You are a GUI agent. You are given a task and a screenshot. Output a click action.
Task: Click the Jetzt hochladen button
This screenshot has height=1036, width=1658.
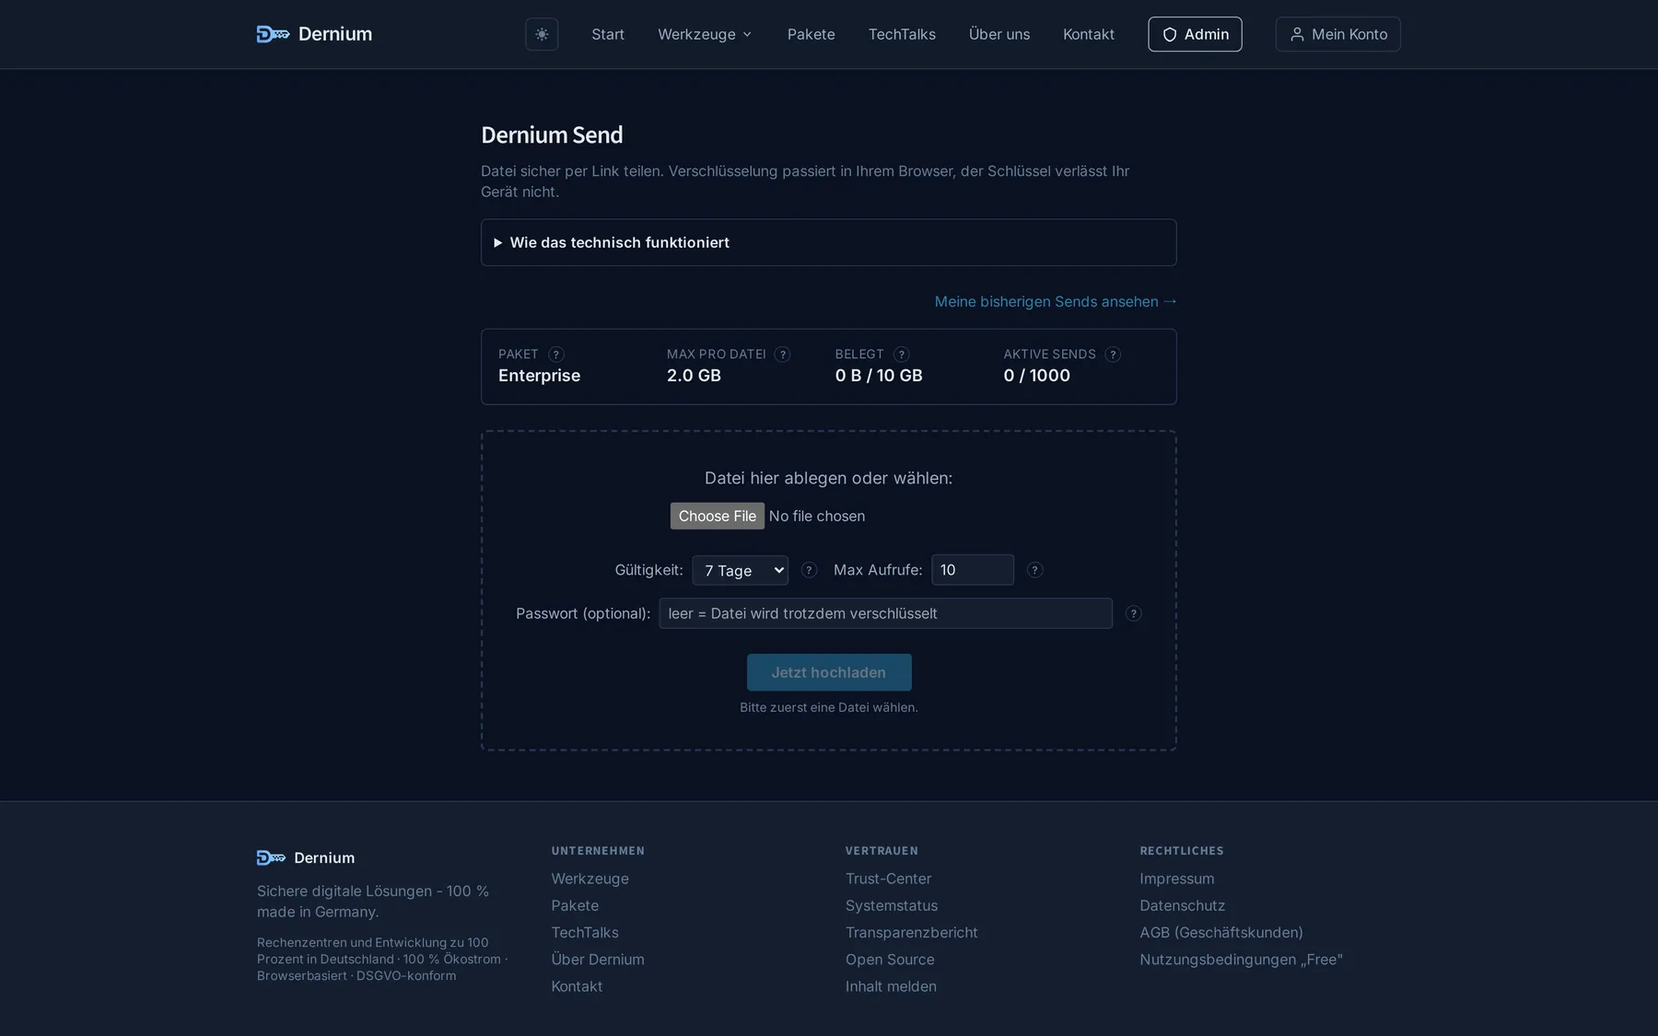tap(829, 672)
